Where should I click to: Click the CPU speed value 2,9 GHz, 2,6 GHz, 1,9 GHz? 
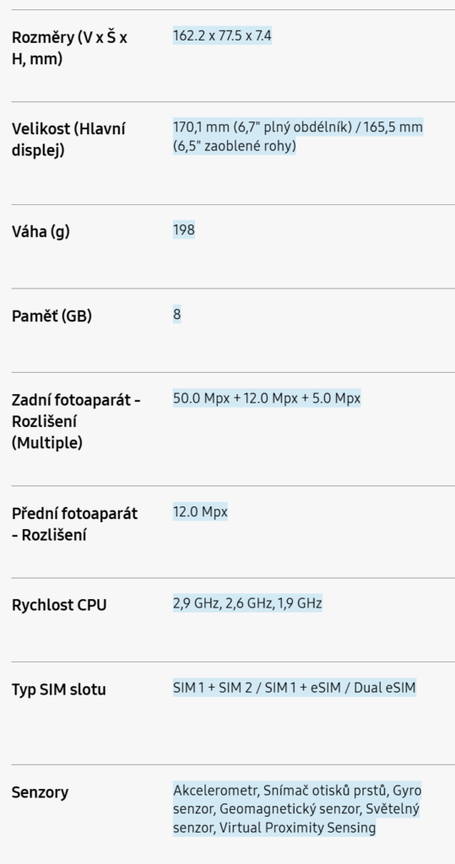tap(247, 603)
